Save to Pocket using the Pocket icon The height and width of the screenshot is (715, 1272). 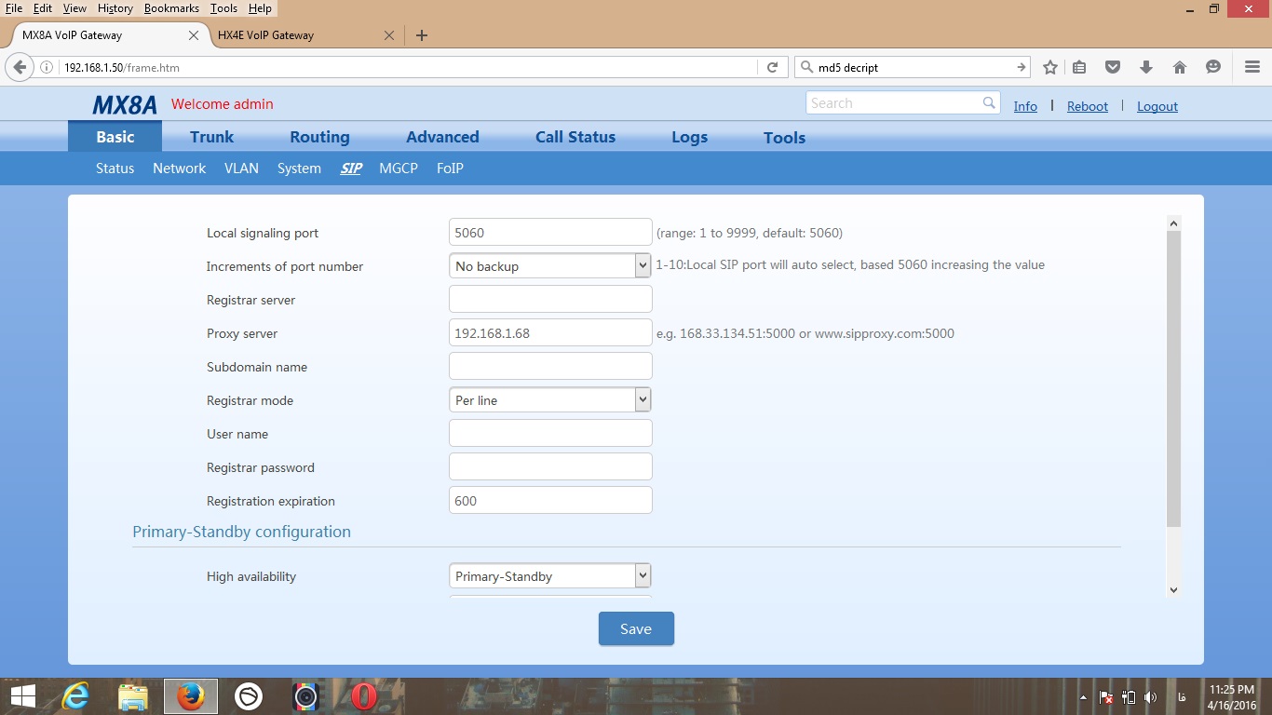pos(1113,67)
